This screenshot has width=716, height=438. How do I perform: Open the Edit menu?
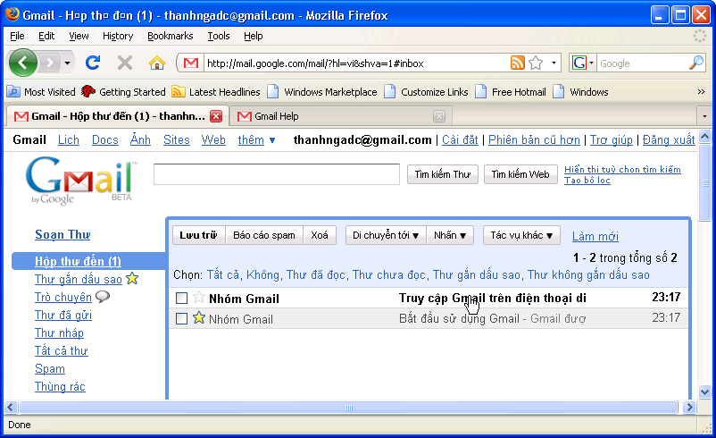coord(46,36)
